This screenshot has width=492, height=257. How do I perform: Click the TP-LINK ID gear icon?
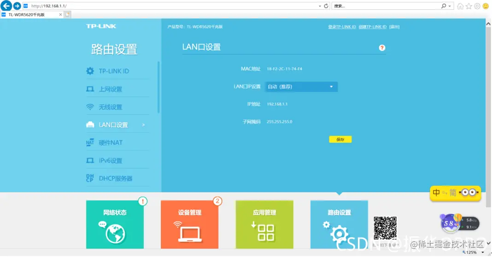point(90,71)
